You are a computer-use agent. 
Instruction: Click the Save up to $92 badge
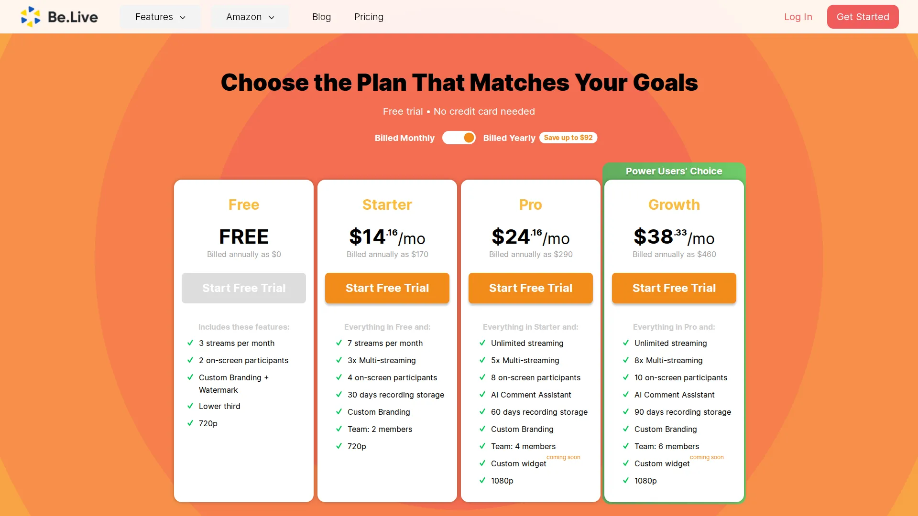568,138
